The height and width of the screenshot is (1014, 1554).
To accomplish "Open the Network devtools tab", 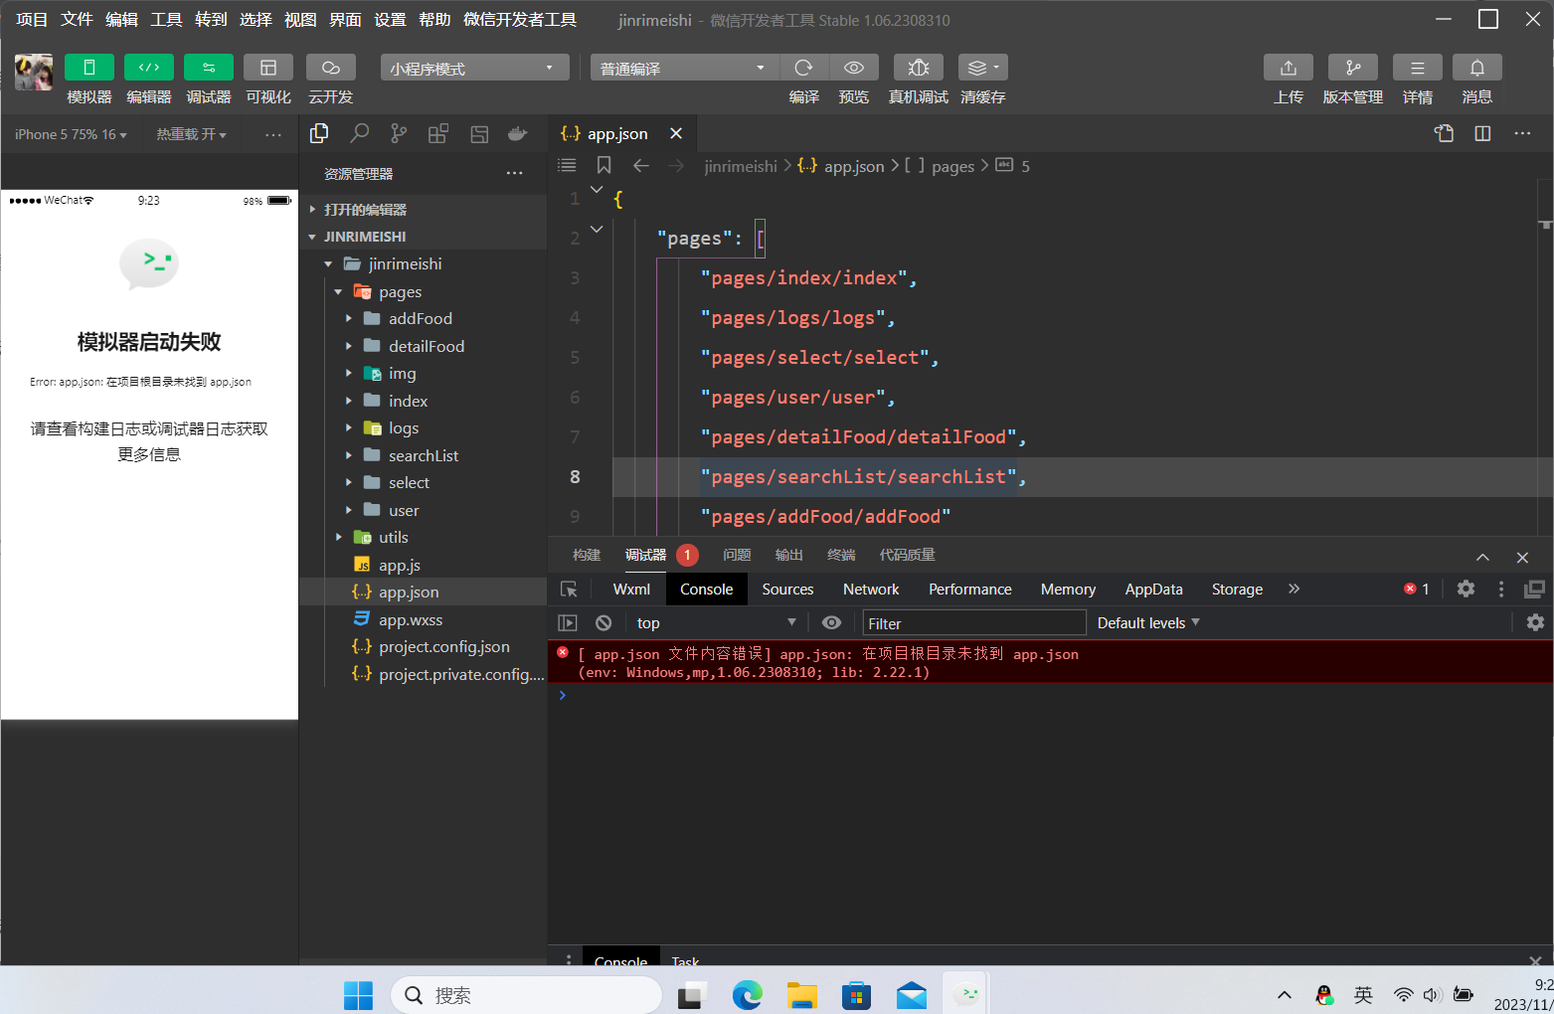I will [x=871, y=590].
